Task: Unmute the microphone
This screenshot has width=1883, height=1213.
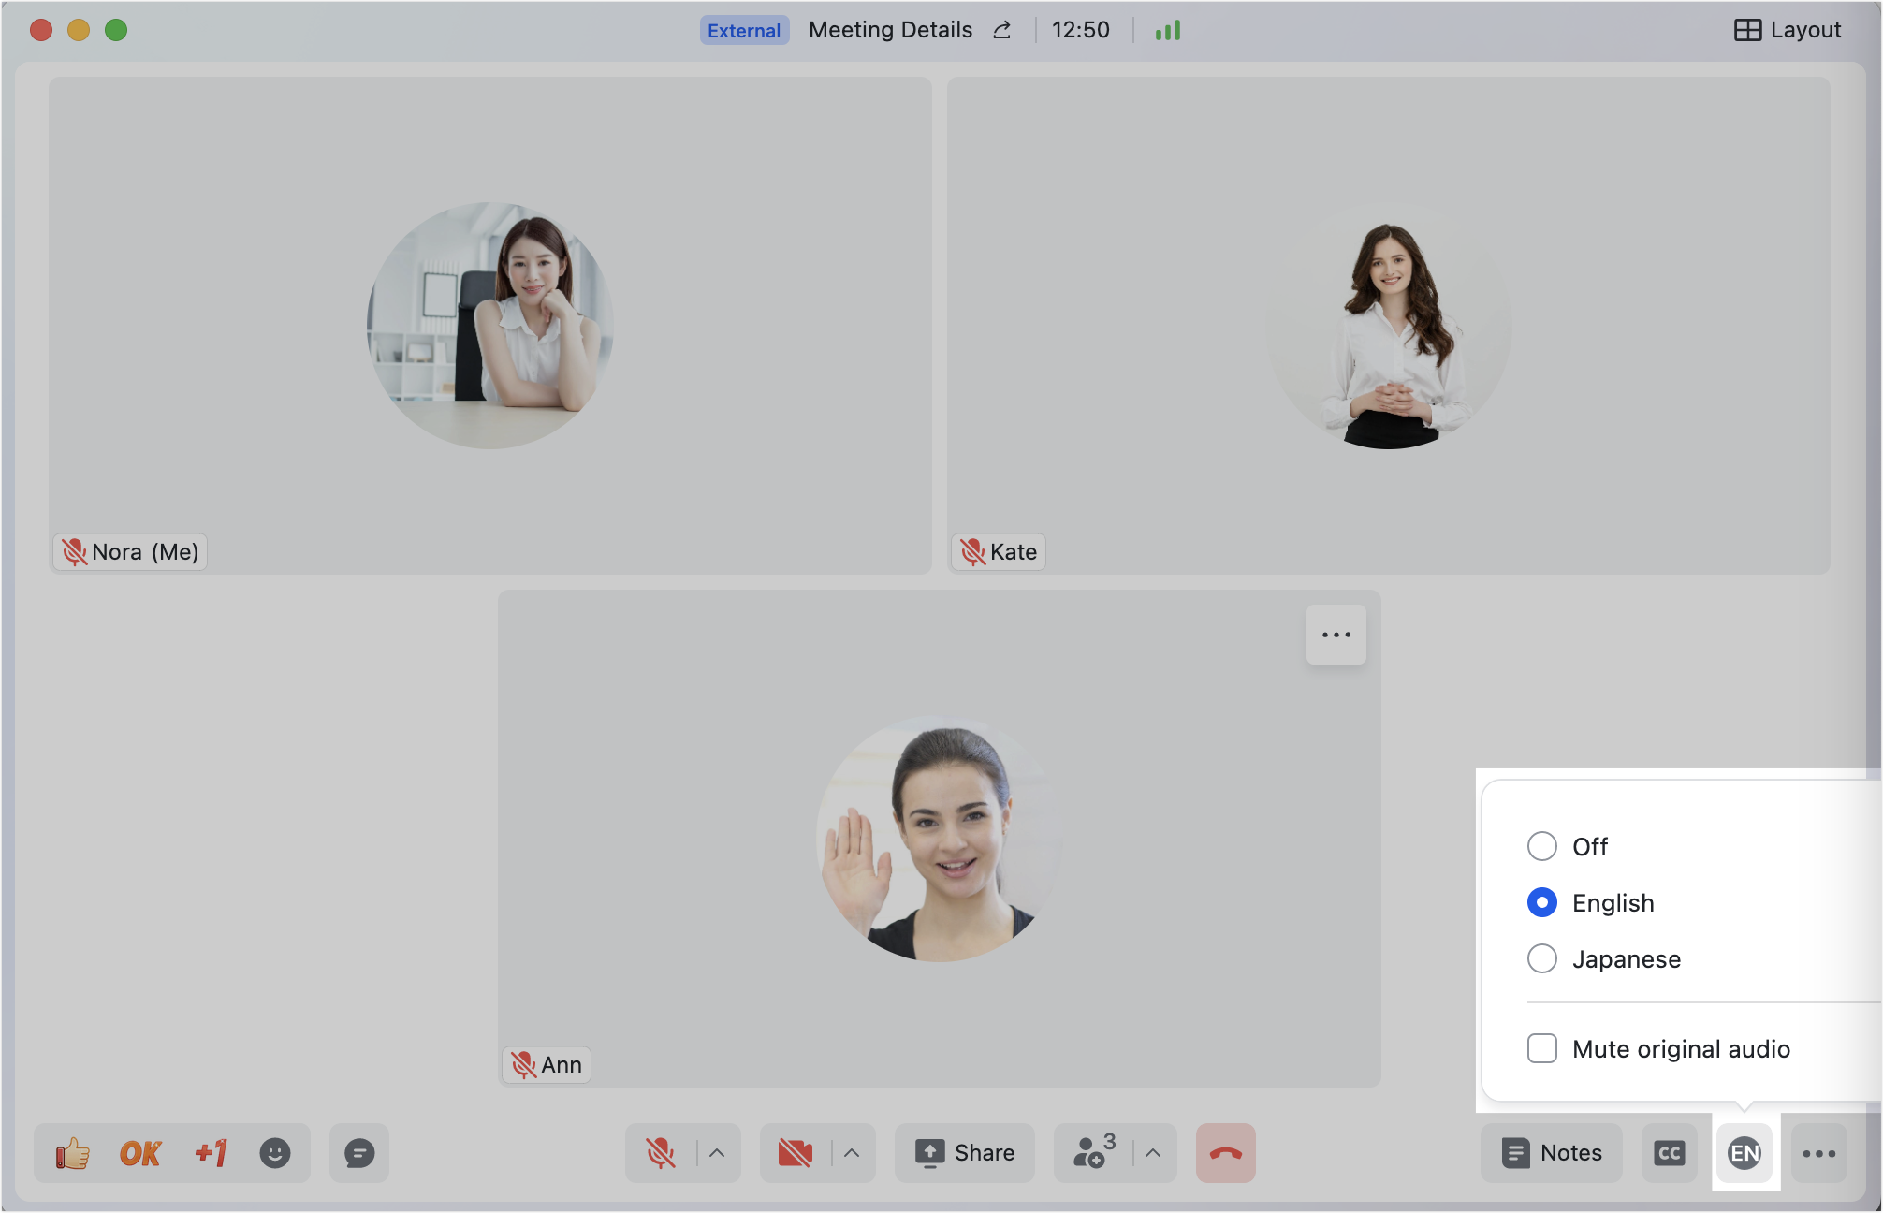Action: point(661,1153)
